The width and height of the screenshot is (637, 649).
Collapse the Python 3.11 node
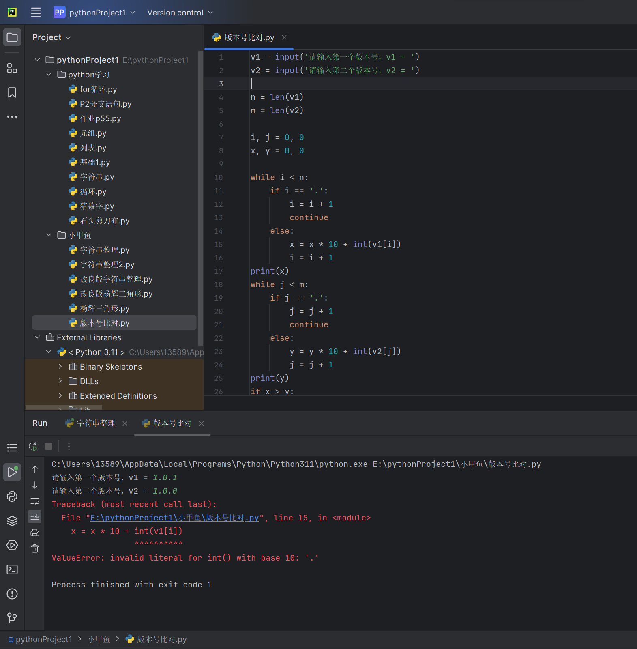[49, 352]
